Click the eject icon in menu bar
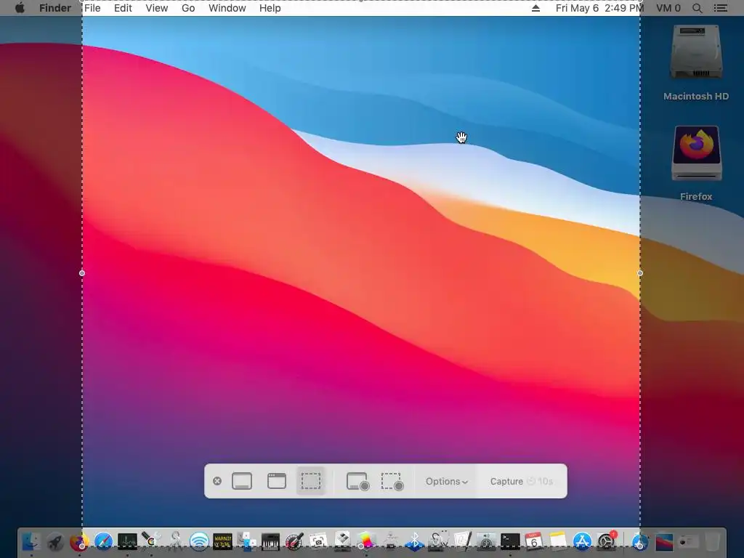The image size is (744, 558). pyautogui.click(x=535, y=8)
